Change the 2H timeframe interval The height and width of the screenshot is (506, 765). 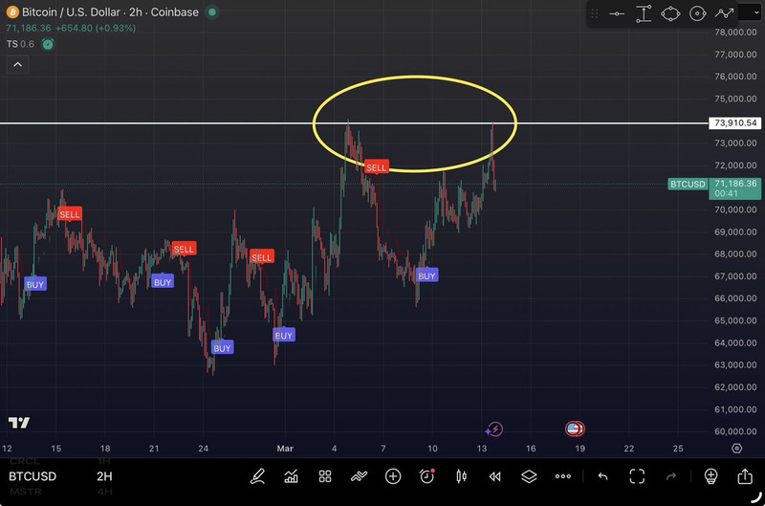pyautogui.click(x=104, y=476)
